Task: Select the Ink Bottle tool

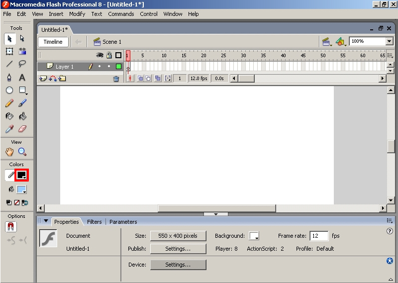Action: pyautogui.click(x=9, y=116)
